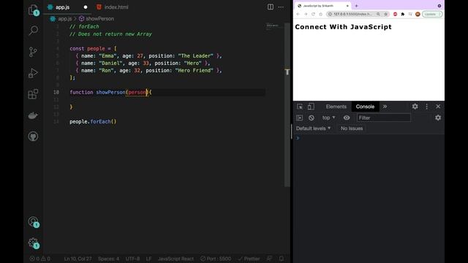The image size is (468, 263).
Task: Open the Source Control view
Action: click(x=33, y=52)
